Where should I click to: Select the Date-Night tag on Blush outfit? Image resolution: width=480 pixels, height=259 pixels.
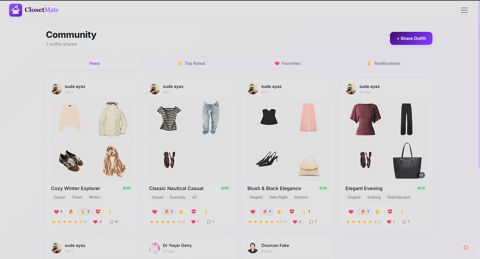pos(278,197)
